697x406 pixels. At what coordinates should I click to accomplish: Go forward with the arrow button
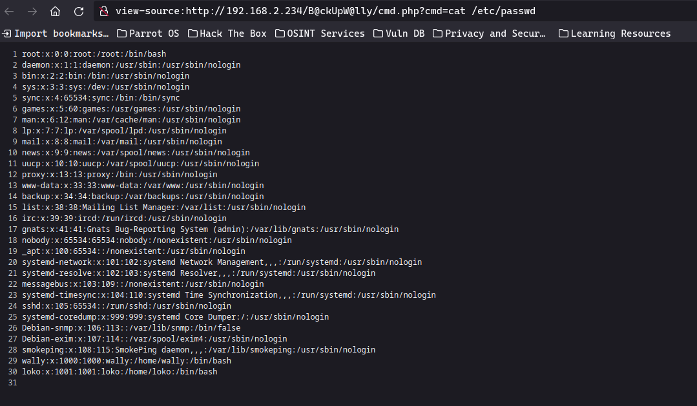(32, 11)
